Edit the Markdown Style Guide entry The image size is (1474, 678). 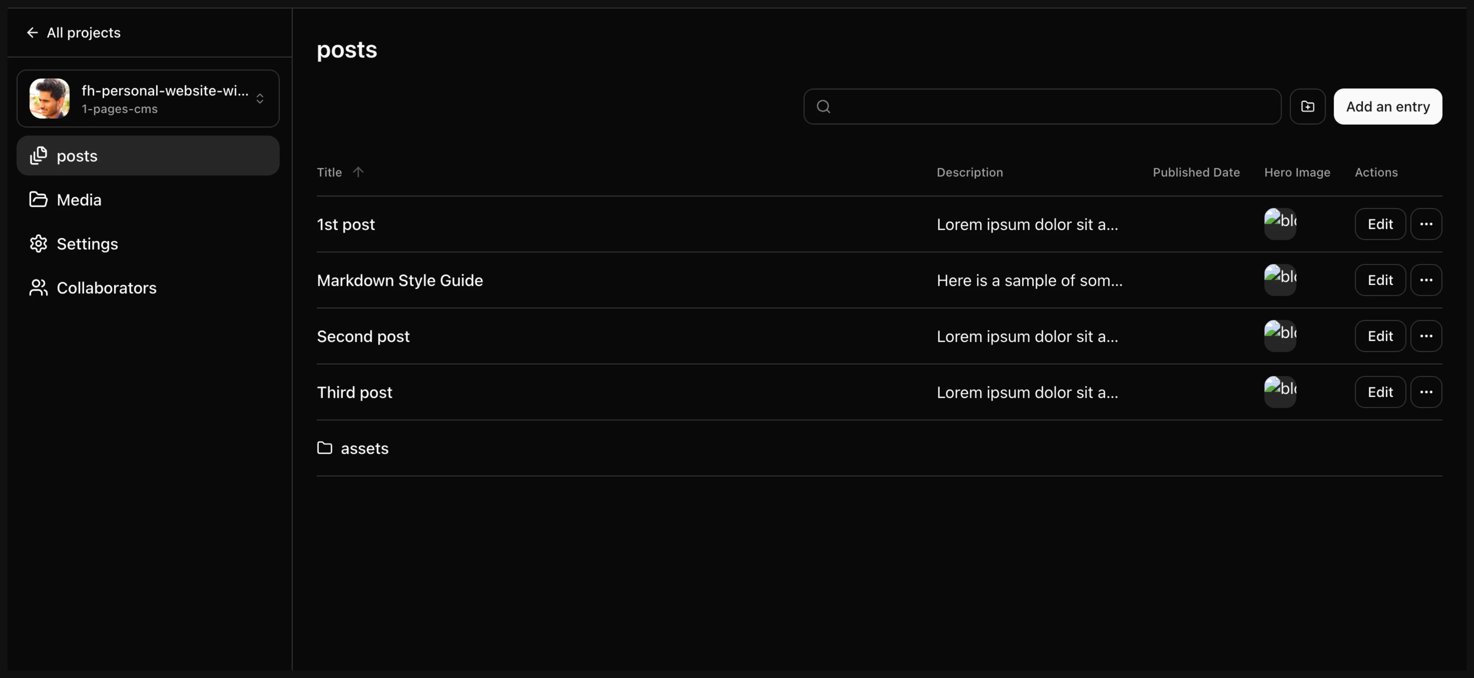click(1380, 280)
